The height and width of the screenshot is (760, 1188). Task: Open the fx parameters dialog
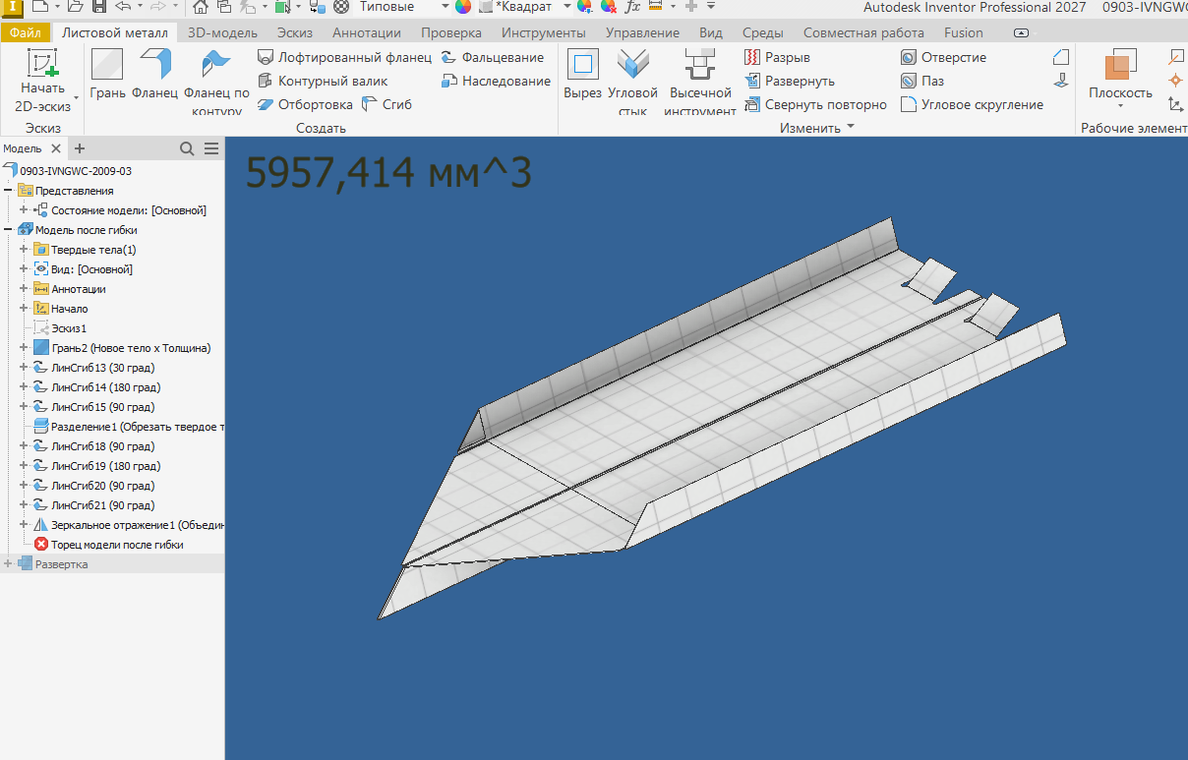pos(632,6)
